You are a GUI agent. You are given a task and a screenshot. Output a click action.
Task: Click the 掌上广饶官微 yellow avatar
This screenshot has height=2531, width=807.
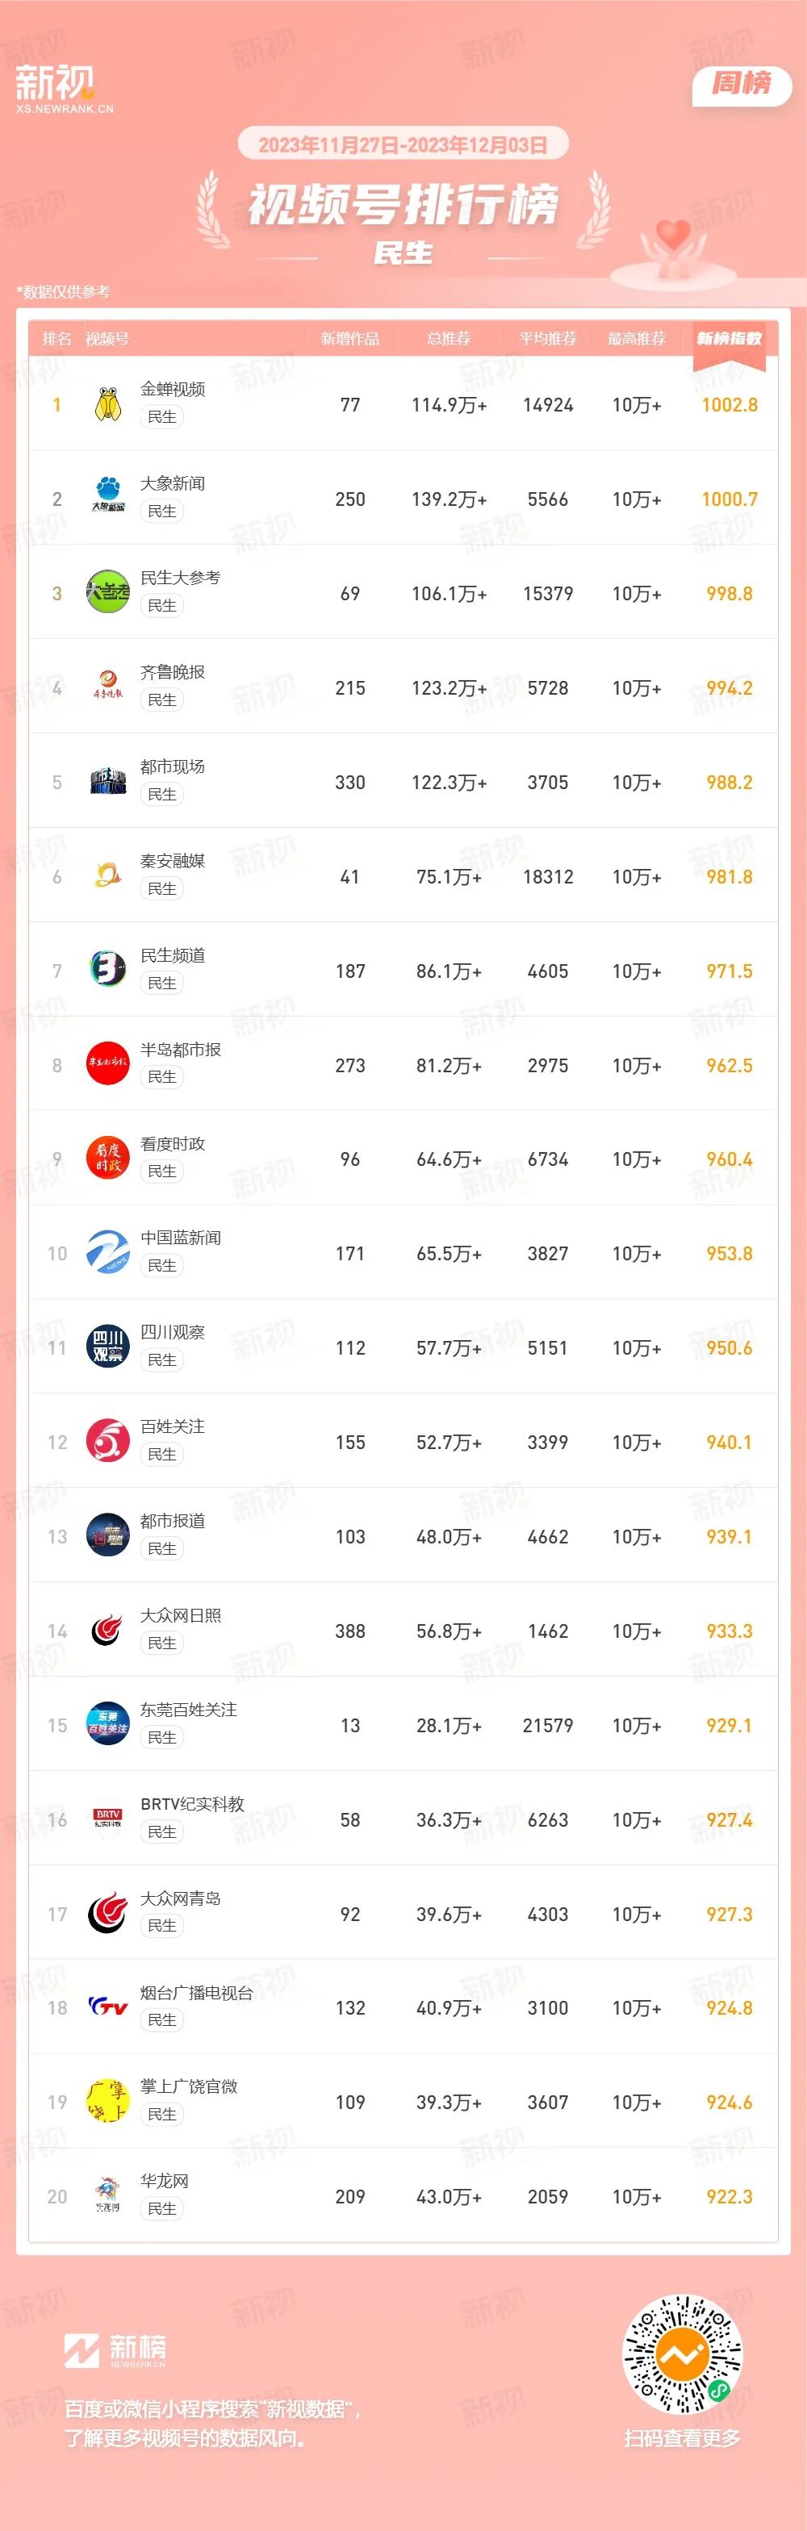pos(108,2102)
